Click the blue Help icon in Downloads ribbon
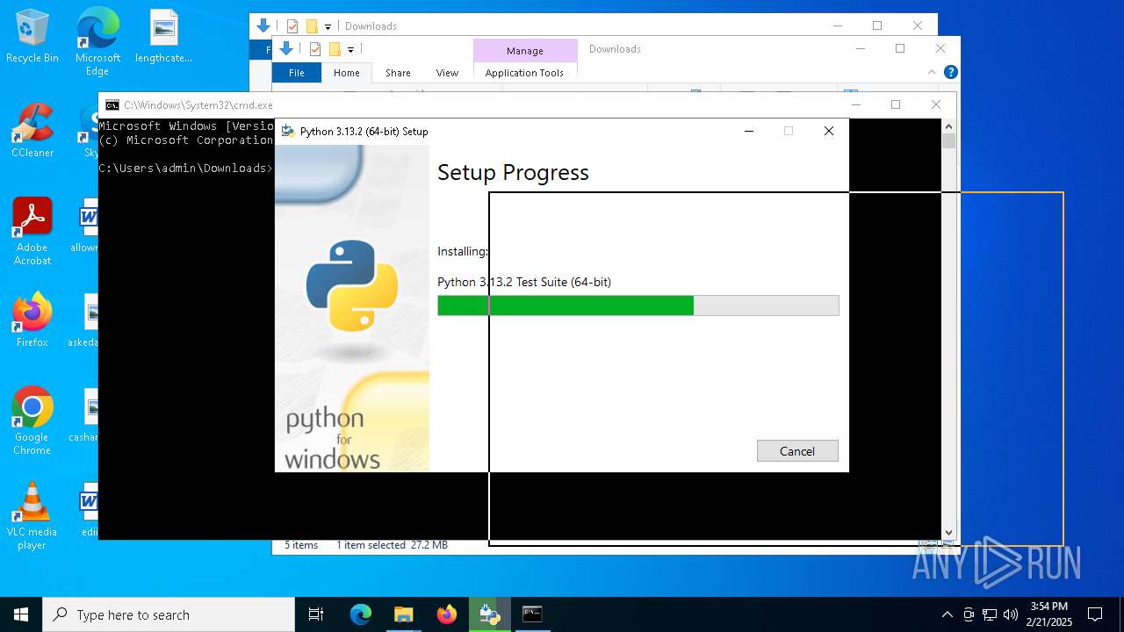1124x632 pixels. point(950,72)
